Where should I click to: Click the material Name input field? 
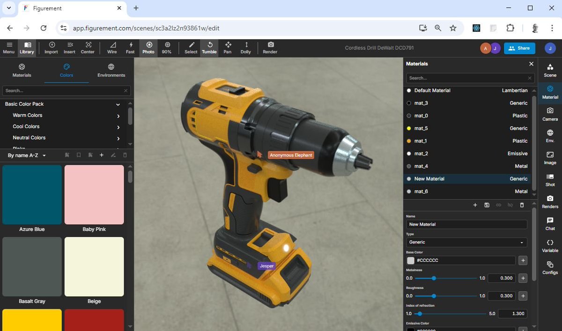click(x=466, y=224)
